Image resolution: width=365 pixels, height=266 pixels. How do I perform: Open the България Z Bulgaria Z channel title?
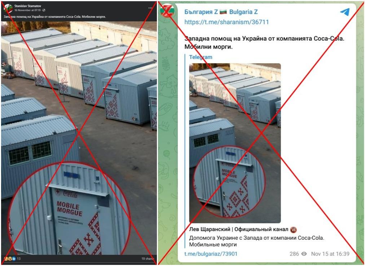tap(221, 12)
